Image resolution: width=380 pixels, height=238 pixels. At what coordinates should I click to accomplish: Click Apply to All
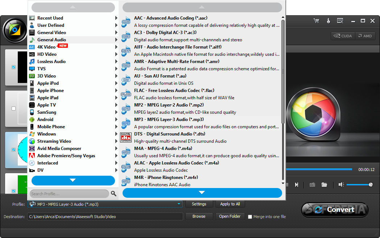pyautogui.click(x=230, y=204)
